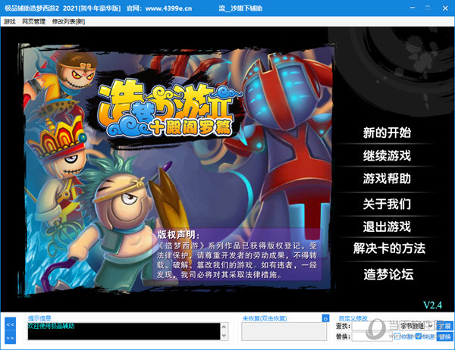Start a new game via 新的开始
Image resolution: width=455 pixels, height=350 pixels.
tap(387, 133)
